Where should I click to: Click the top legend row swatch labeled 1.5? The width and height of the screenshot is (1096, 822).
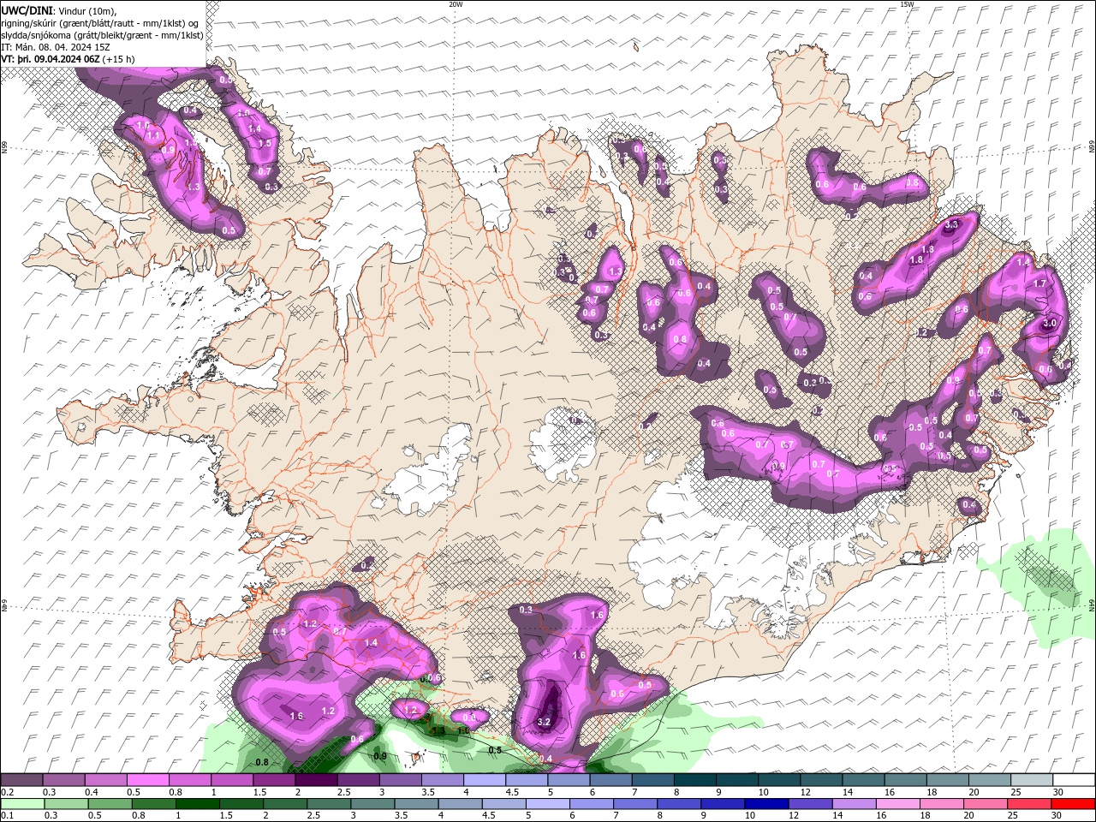273,781
